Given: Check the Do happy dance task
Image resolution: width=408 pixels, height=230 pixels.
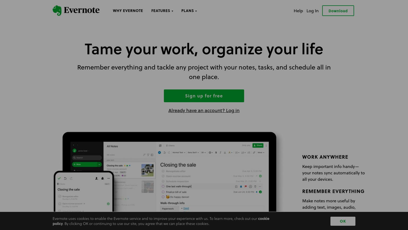Looking at the screenshot, I should tap(163, 197).
